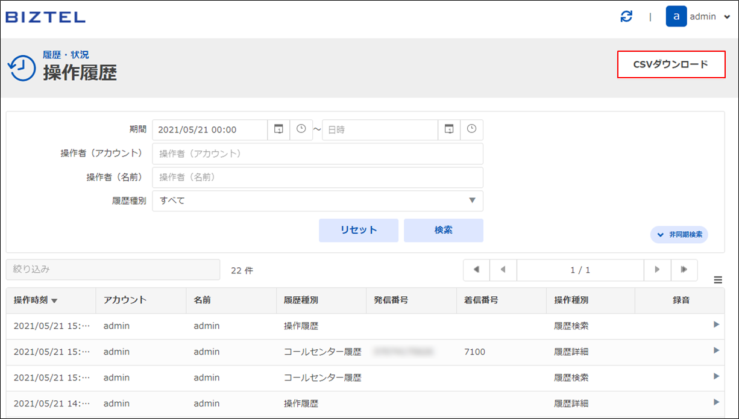Click the CSVダウンロード button
Viewport: 739px width, 419px height.
tap(671, 64)
